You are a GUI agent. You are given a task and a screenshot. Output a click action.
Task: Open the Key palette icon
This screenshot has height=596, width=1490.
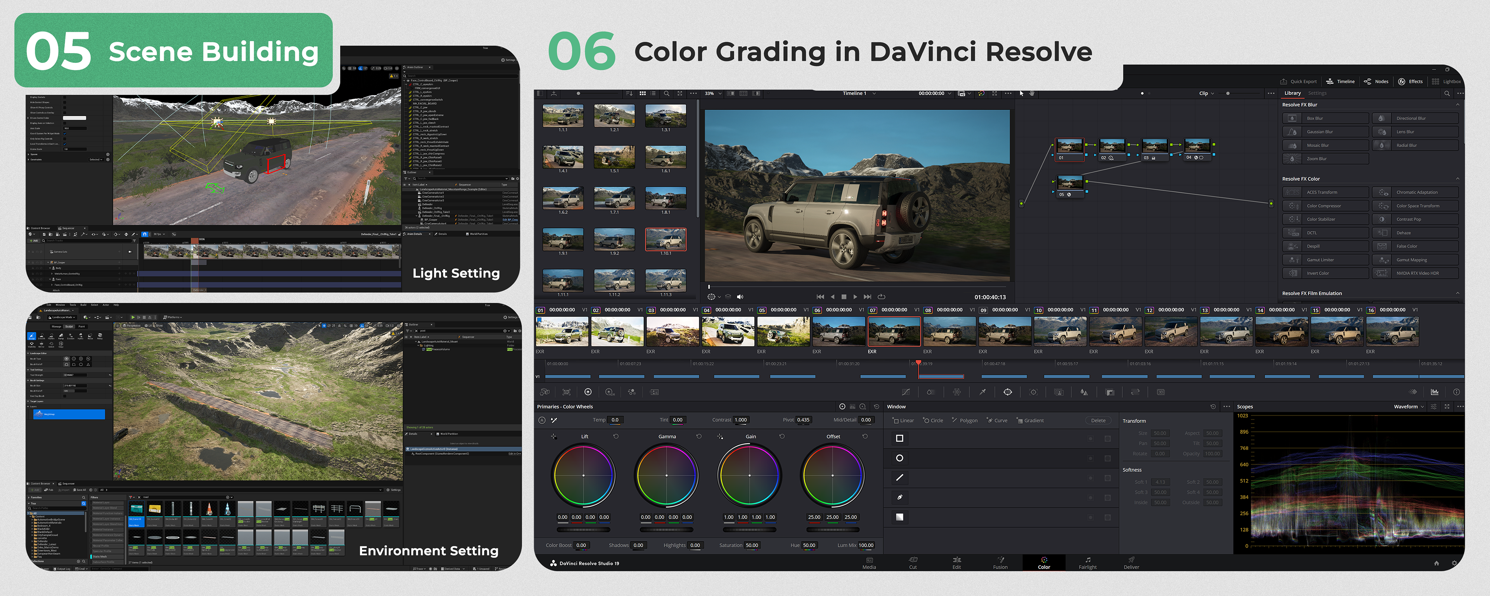1109,392
